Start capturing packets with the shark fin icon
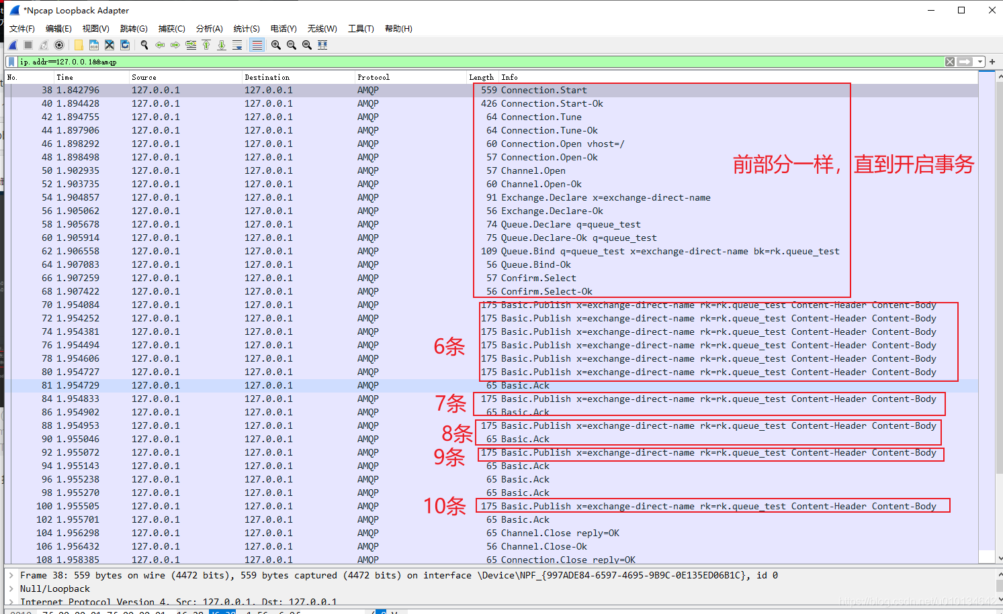This screenshot has height=614, width=1003. 13,45
